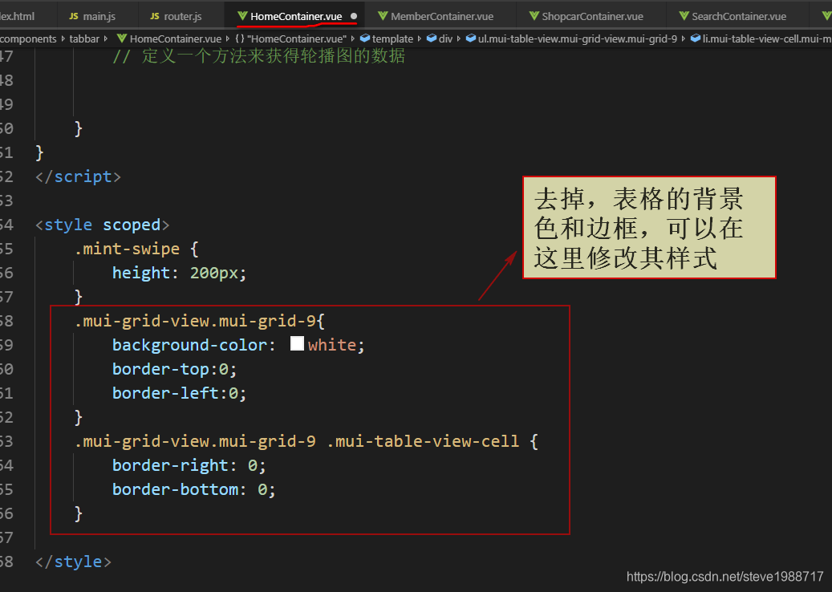Click the closing </style> tag

(73, 562)
